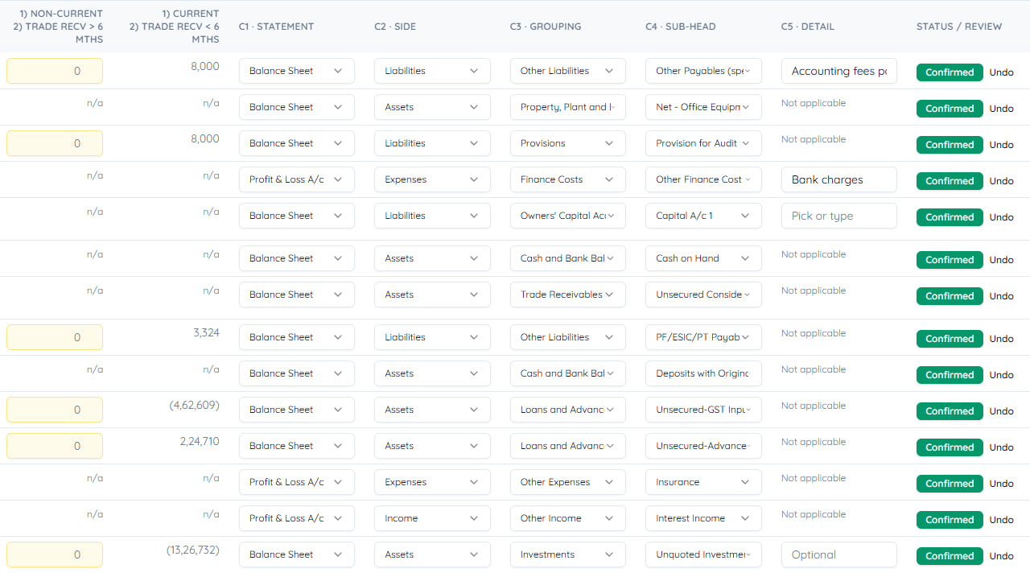Screen dimensions: 1030x573
Task: Expand the Provision for Audit sub-head dropdown
Action: 703,143
